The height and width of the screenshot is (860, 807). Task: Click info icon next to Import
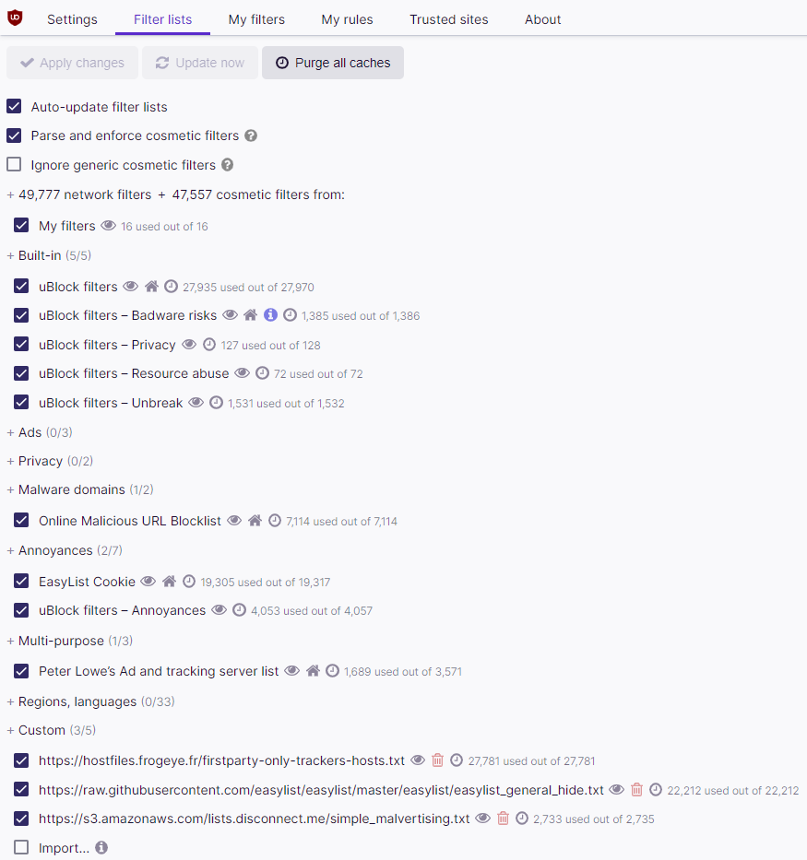(x=101, y=847)
